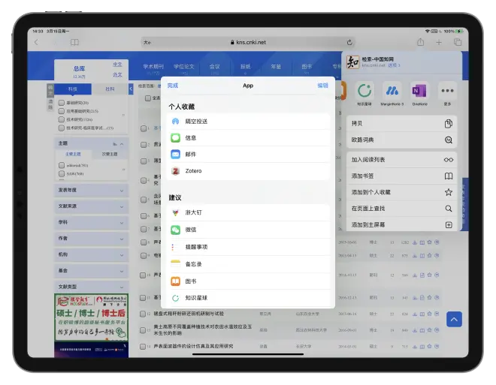496x385 pixels.
Task: Collapse the left filter panel arrow
Action: (131, 89)
